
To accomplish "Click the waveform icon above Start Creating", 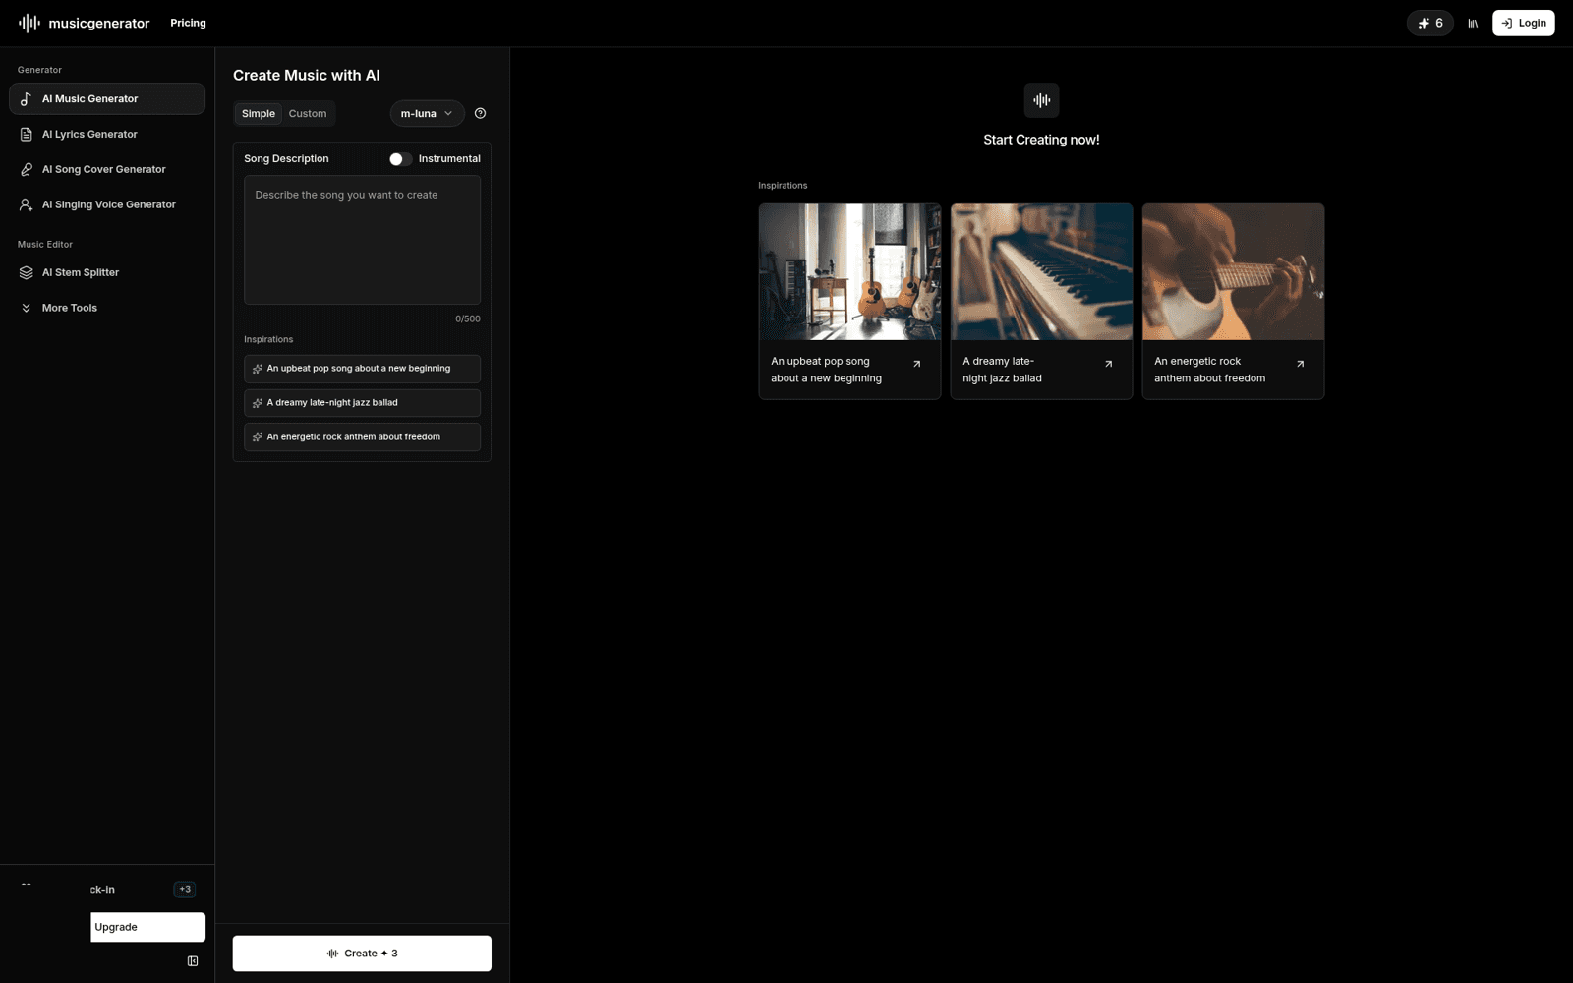I will coord(1041,100).
